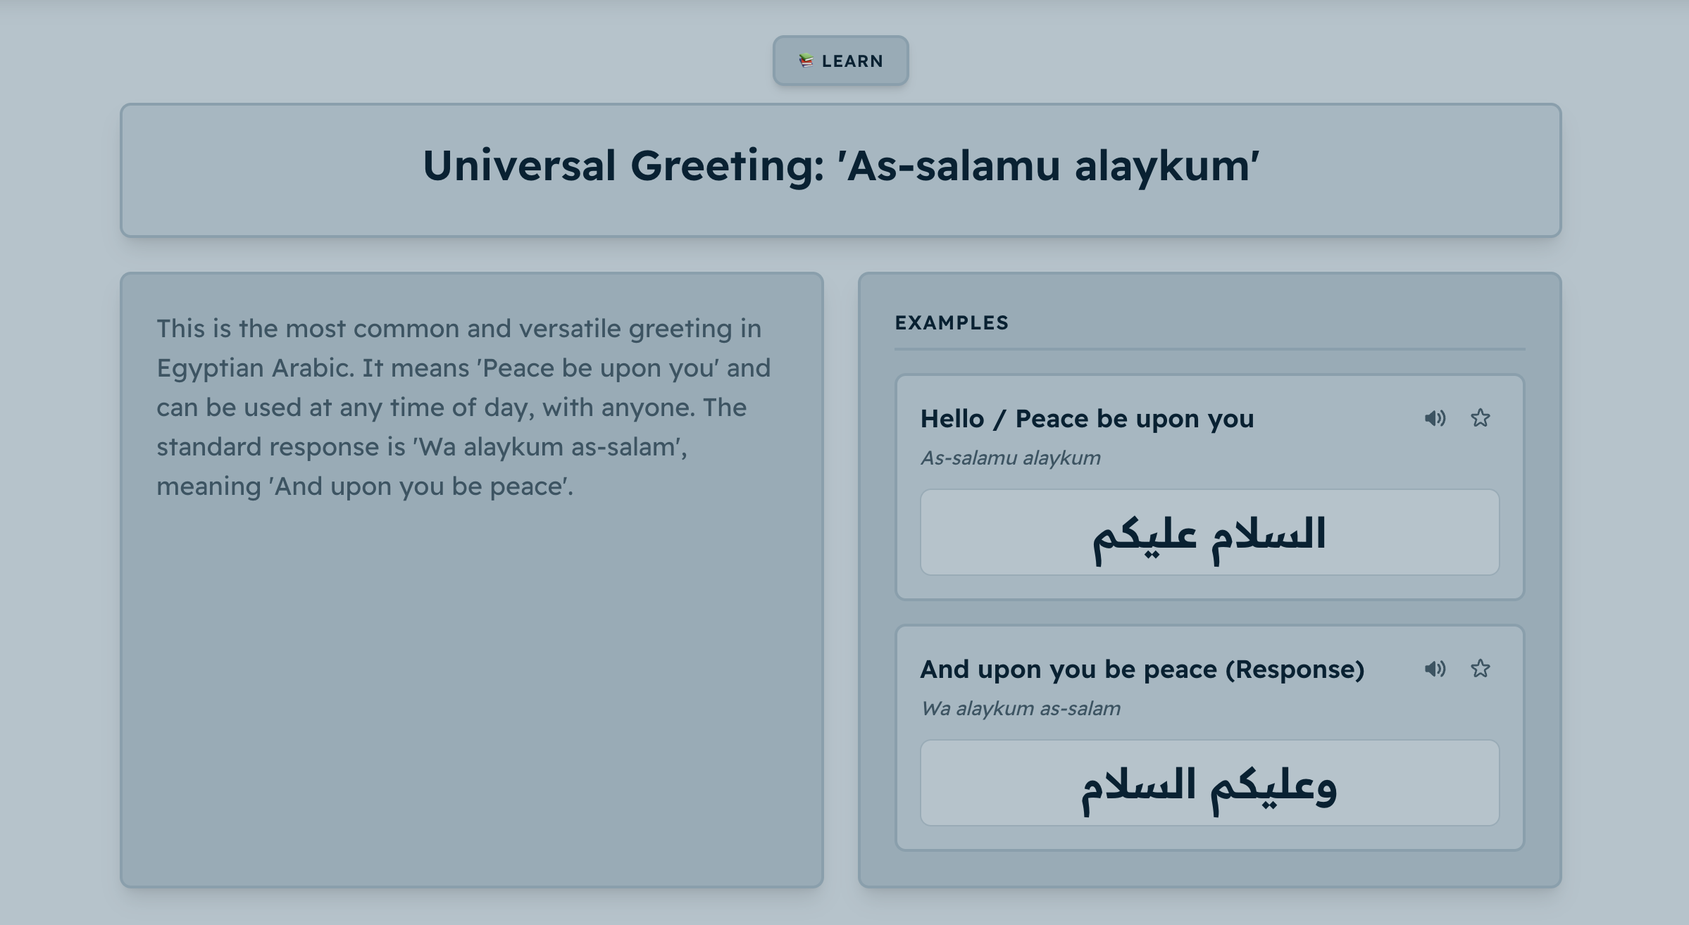Play audio for 'Hello / Peace be upon you'

click(1435, 418)
